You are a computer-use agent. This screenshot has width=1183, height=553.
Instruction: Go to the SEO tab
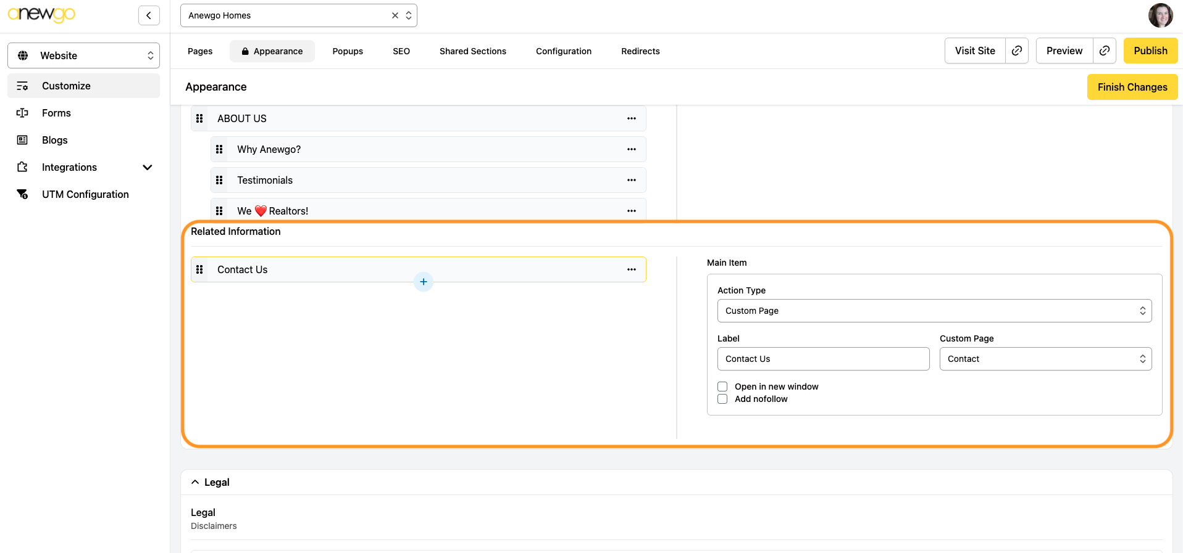coord(401,51)
